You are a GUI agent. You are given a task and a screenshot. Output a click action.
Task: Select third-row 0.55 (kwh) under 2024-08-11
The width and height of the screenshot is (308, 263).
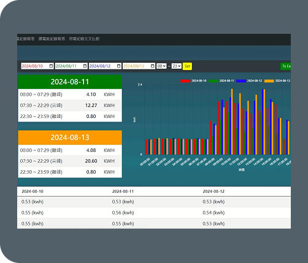pyautogui.click(x=123, y=224)
